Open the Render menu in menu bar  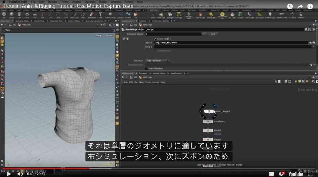52,2
